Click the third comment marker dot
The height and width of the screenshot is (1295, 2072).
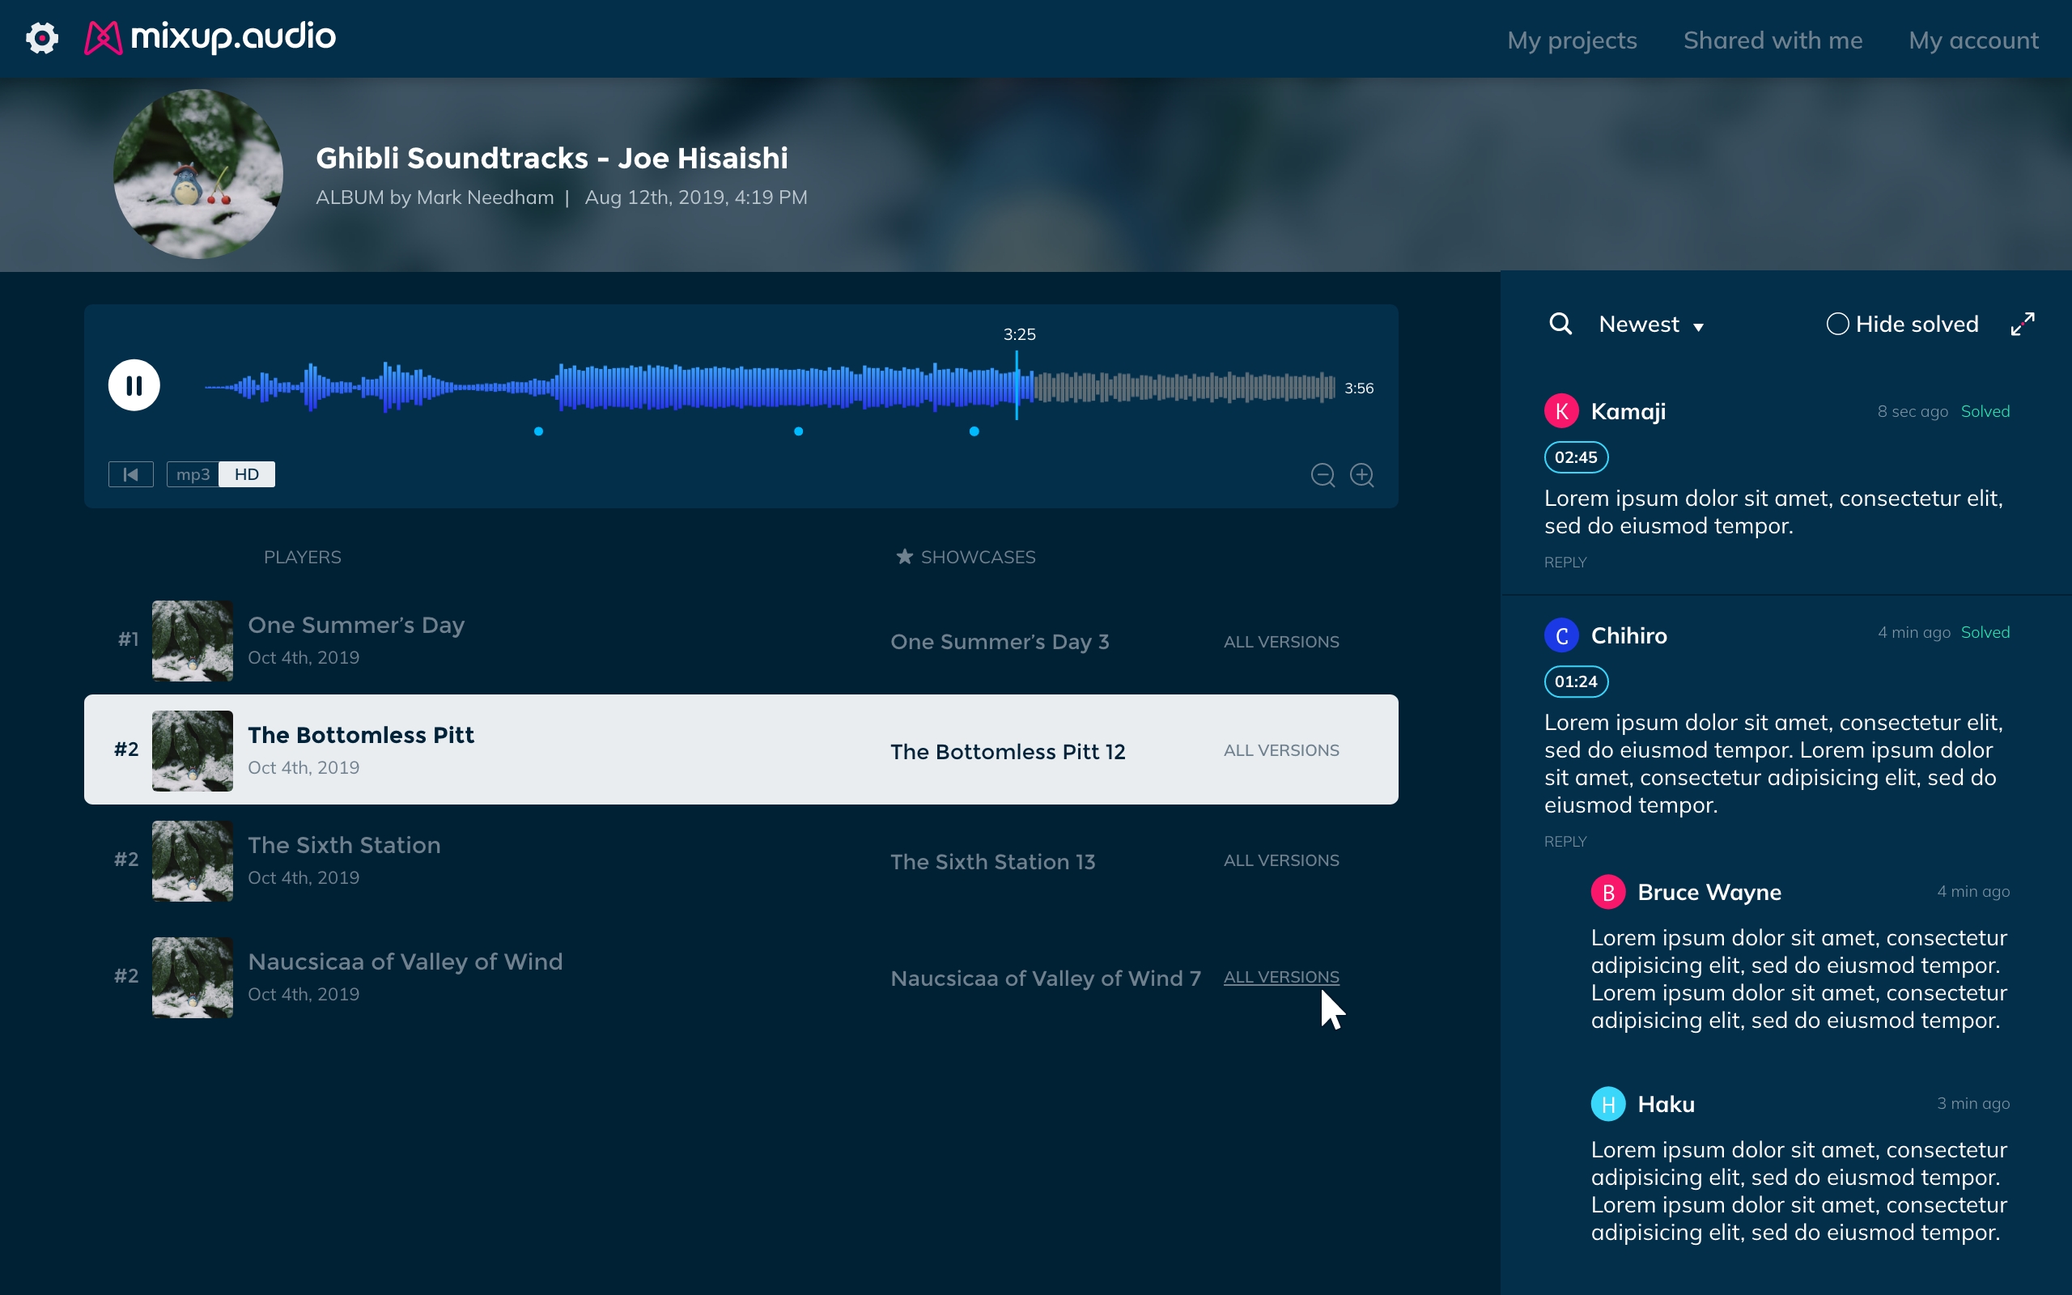pyautogui.click(x=974, y=431)
